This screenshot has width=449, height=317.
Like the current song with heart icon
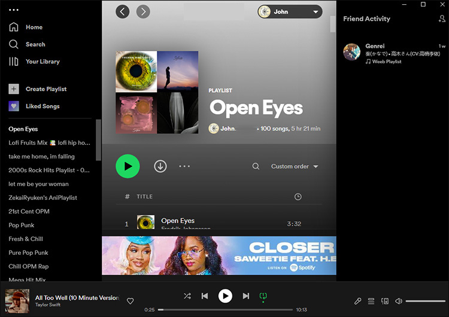(x=131, y=301)
